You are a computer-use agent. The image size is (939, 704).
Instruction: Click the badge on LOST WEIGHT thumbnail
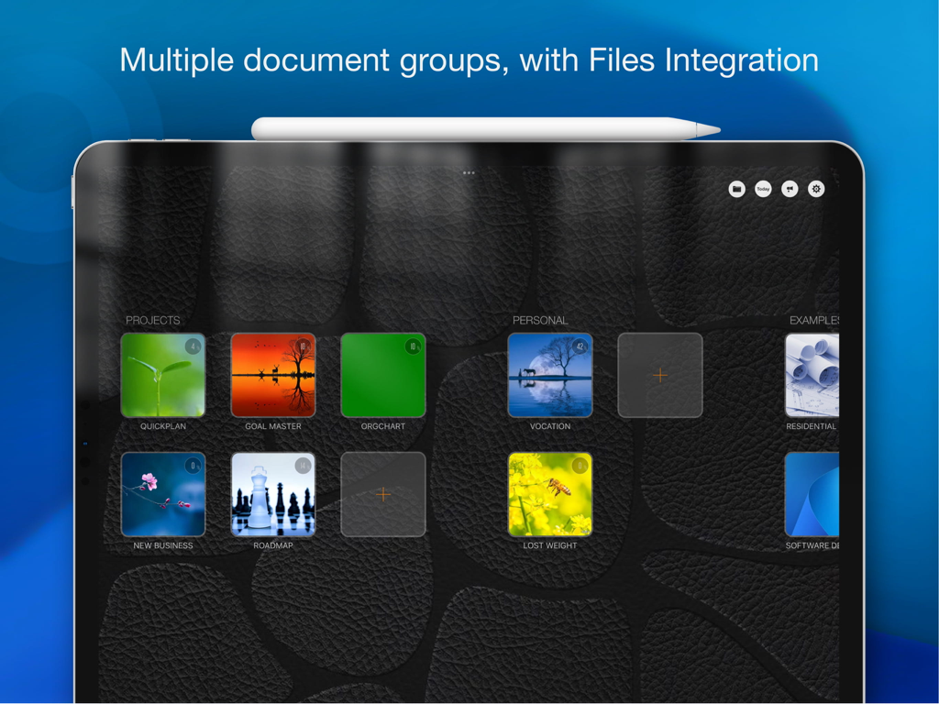(x=578, y=465)
